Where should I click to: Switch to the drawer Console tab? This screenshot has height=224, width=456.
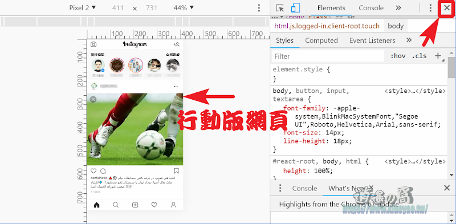point(304,188)
